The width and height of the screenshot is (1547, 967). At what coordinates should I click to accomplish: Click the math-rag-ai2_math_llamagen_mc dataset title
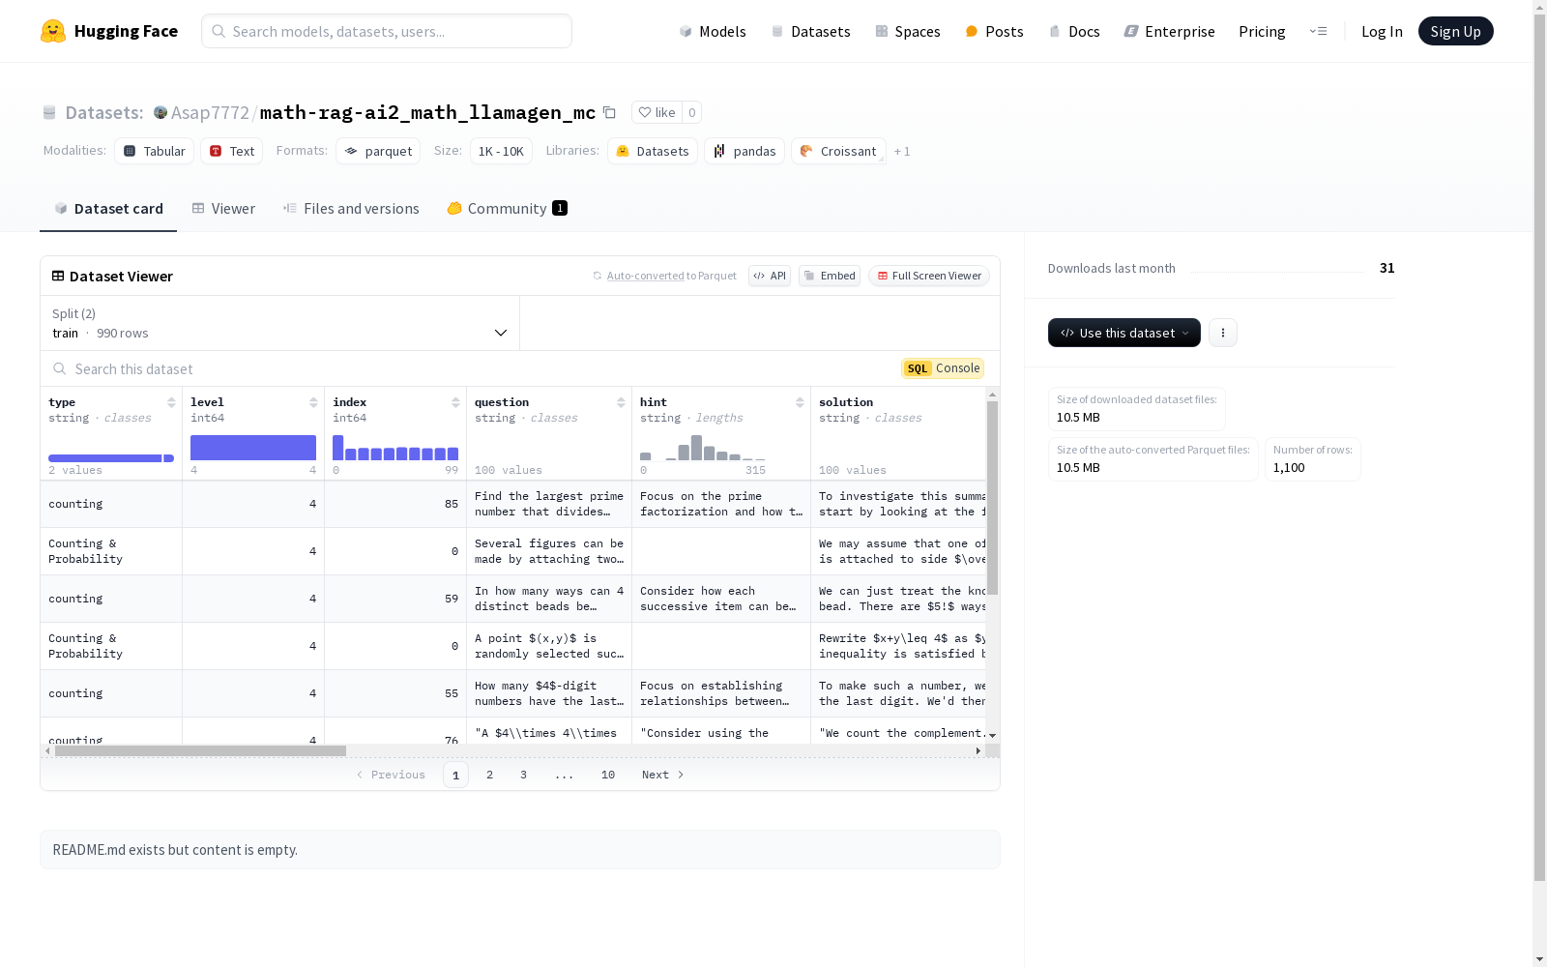(x=427, y=112)
